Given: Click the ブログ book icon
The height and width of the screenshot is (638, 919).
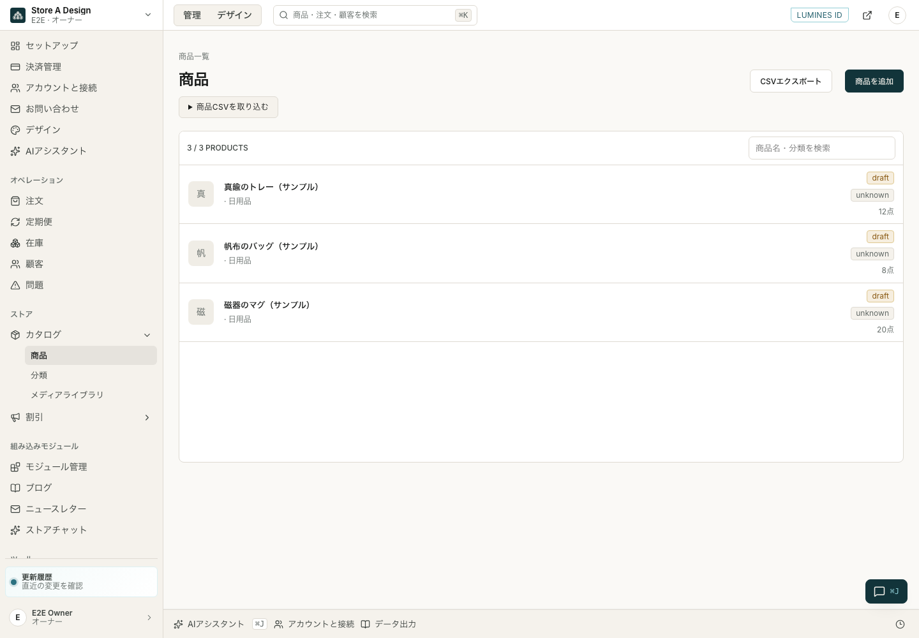Looking at the screenshot, I should click(x=15, y=488).
